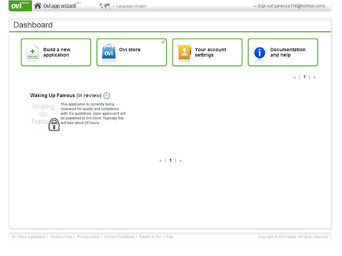Select page 1 in lower pager
The image size is (342, 256).
[x=170, y=161]
